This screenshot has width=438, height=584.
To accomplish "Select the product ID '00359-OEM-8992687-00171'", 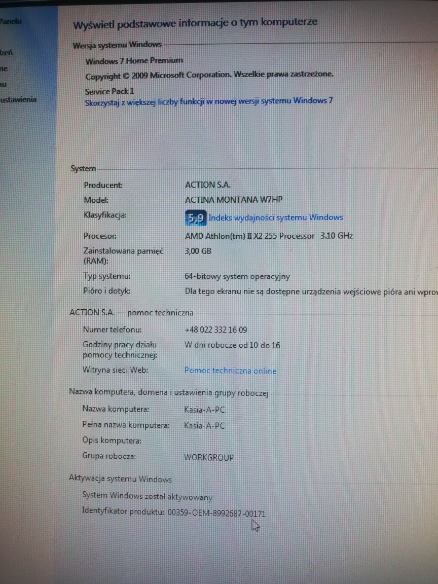I will [216, 514].
